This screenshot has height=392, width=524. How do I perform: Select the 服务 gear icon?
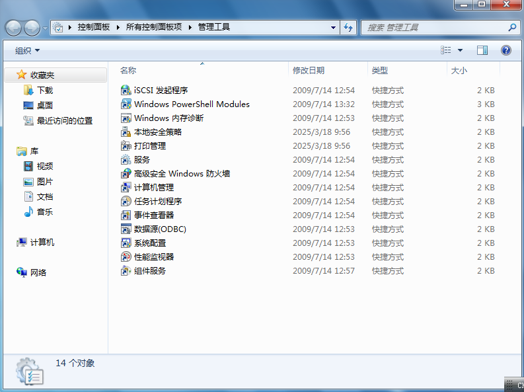(x=126, y=160)
